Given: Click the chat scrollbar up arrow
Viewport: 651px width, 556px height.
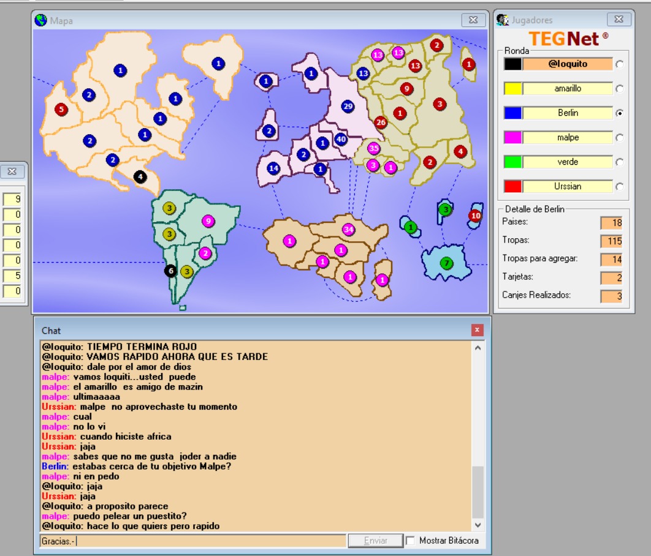Looking at the screenshot, I should [x=478, y=348].
